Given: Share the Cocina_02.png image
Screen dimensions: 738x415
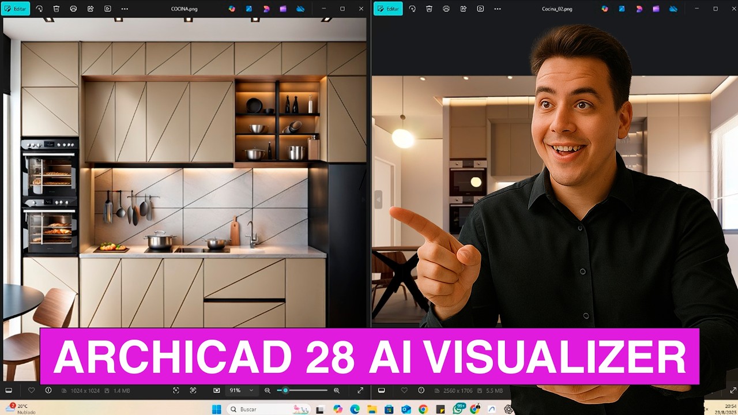Looking at the screenshot, I should pyautogui.click(x=464, y=9).
